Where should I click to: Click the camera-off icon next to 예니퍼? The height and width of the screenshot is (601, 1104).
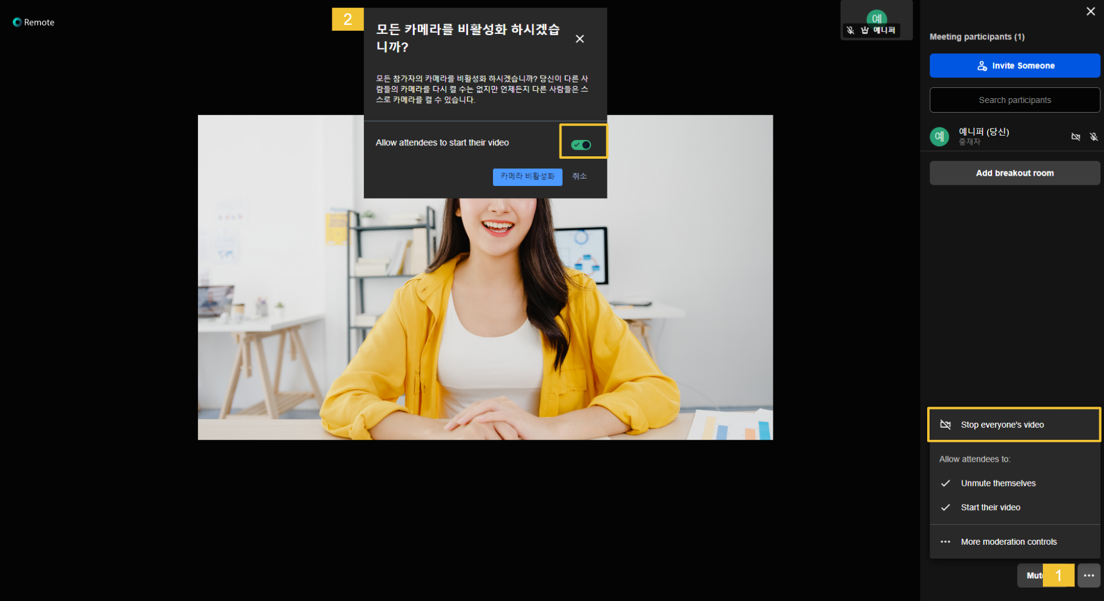[1076, 137]
